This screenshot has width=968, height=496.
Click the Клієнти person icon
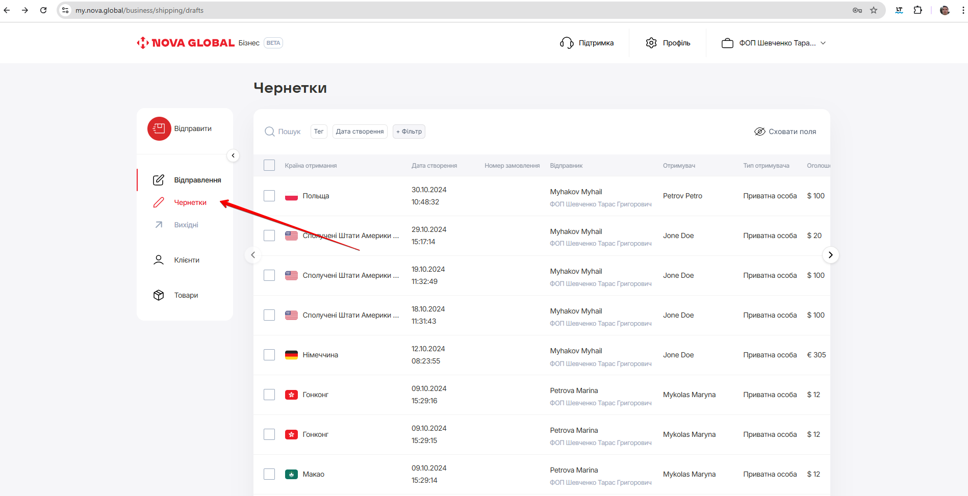(159, 260)
